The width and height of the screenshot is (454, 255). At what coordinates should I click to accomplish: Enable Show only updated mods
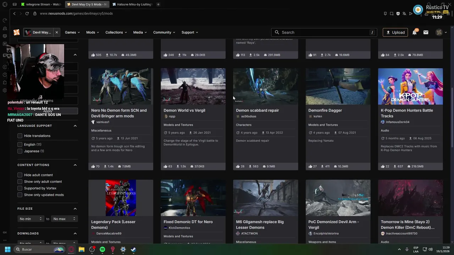click(x=20, y=195)
